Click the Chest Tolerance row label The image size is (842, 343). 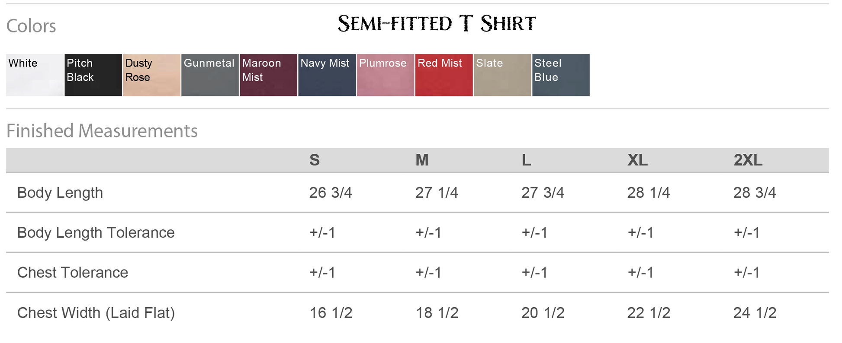click(73, 273)
